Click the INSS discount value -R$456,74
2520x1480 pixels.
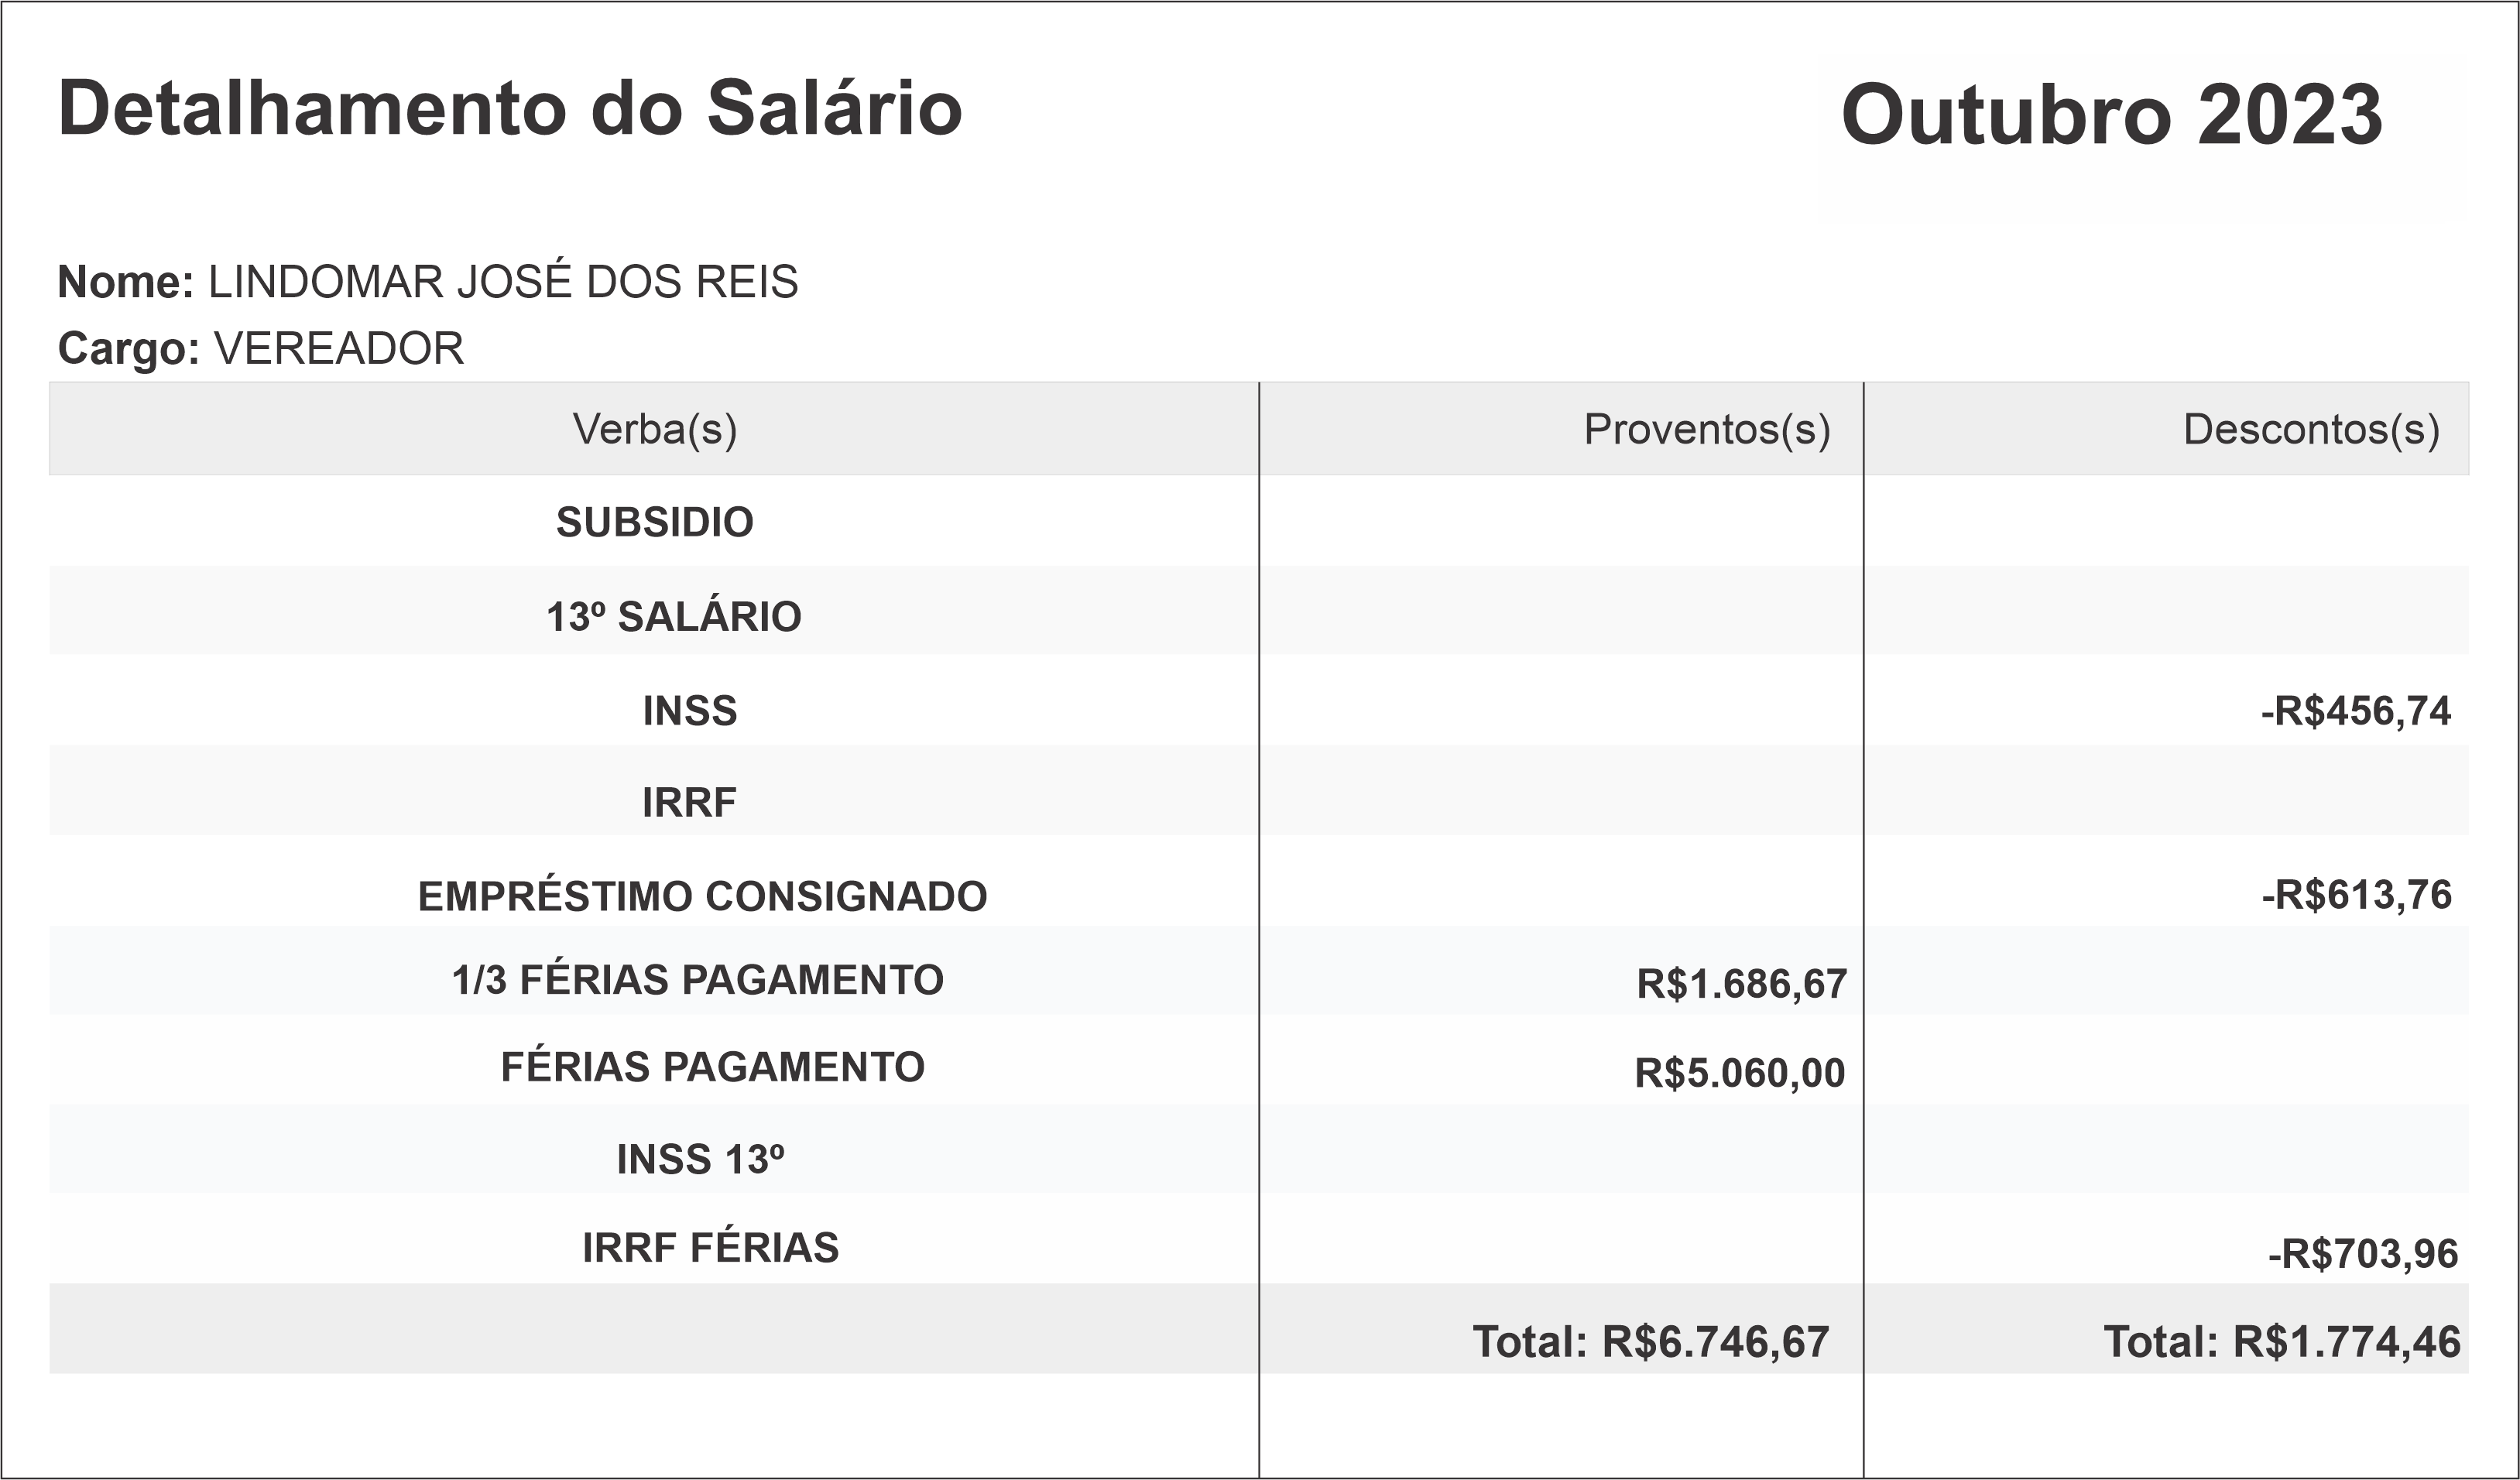click(2355, 711)
